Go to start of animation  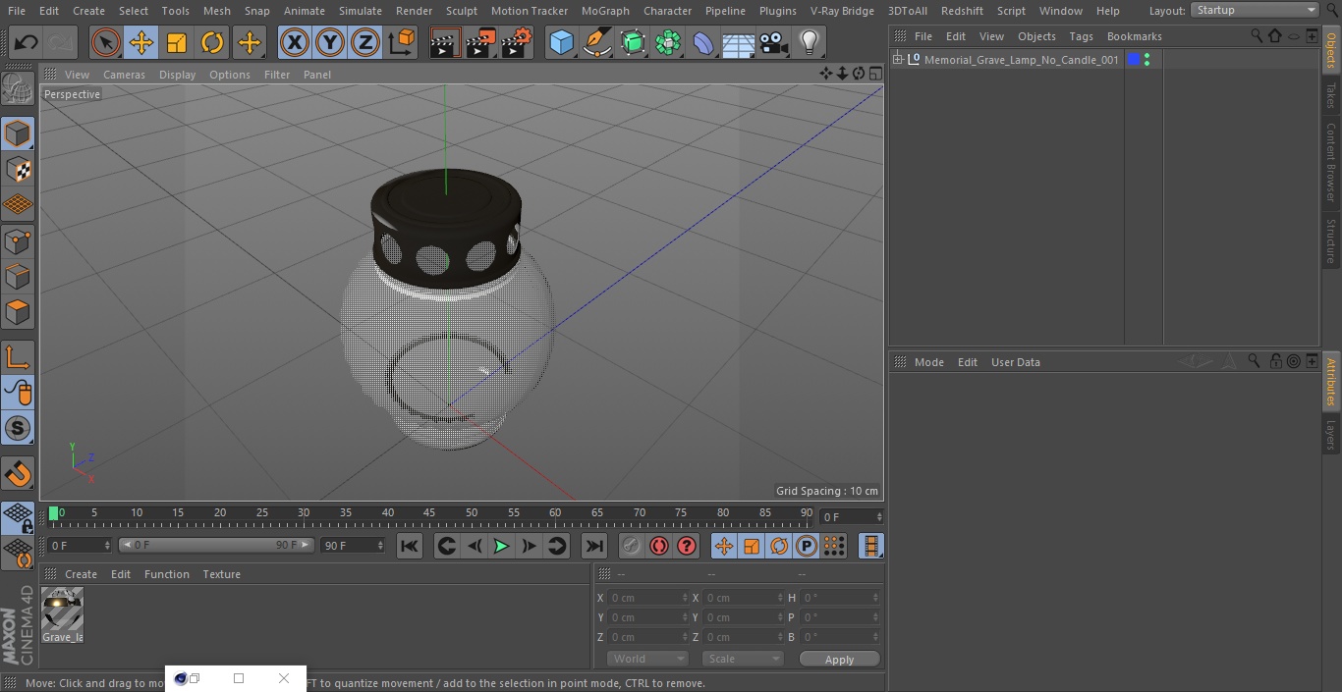click(410, 546)
